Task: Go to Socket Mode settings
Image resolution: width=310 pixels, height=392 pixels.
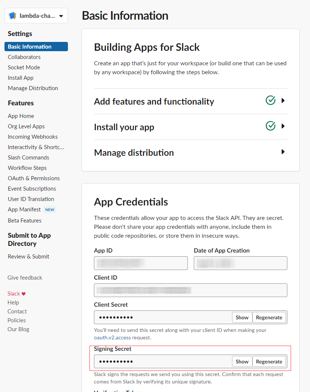Action: pyautogui.click(x=24, y=67)
